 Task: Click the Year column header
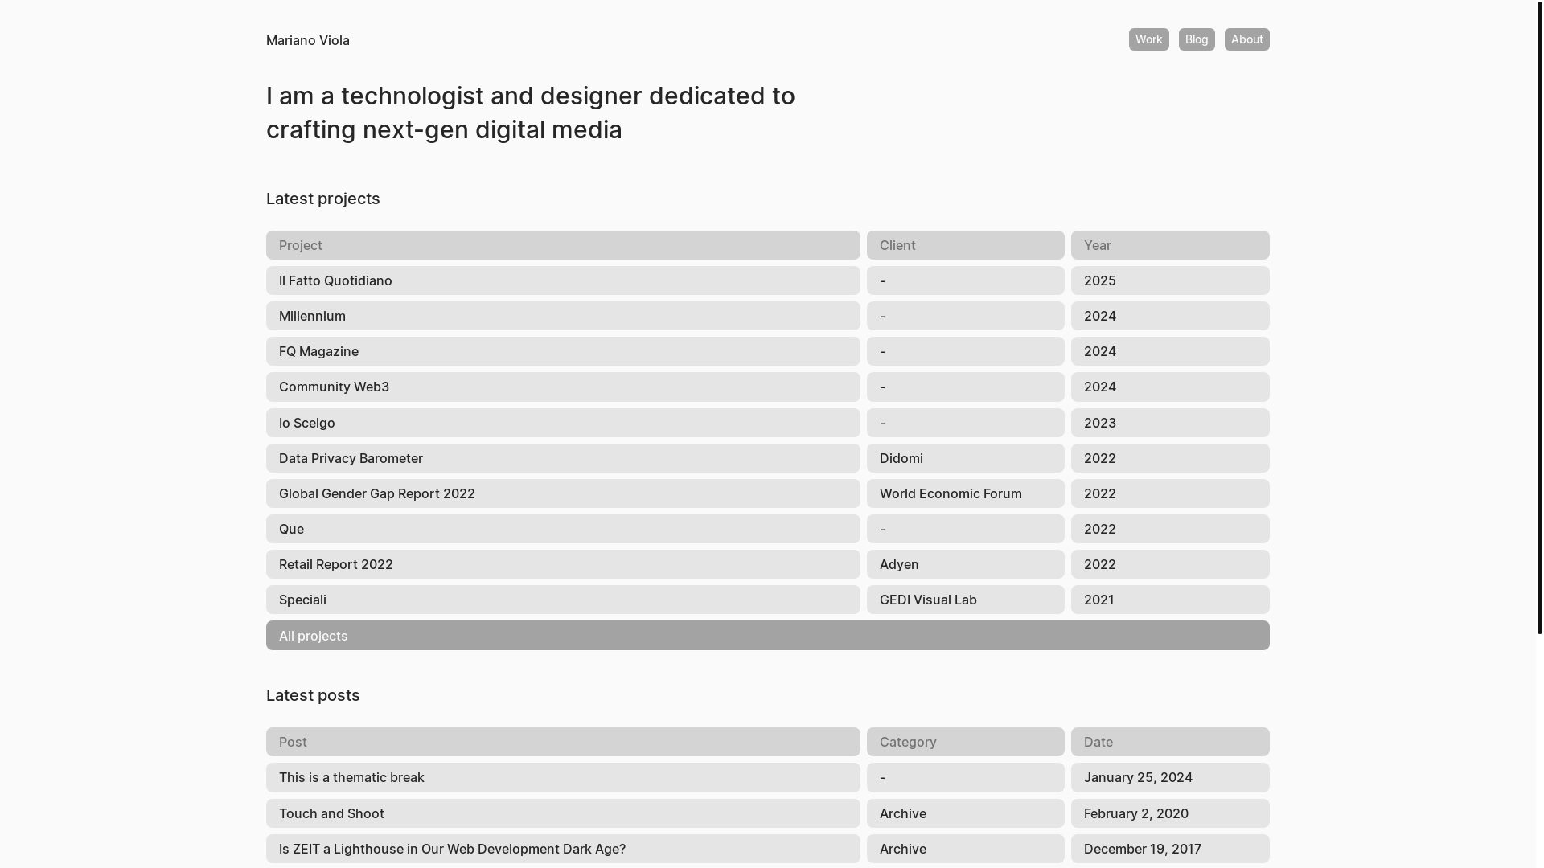(1170, 245)
